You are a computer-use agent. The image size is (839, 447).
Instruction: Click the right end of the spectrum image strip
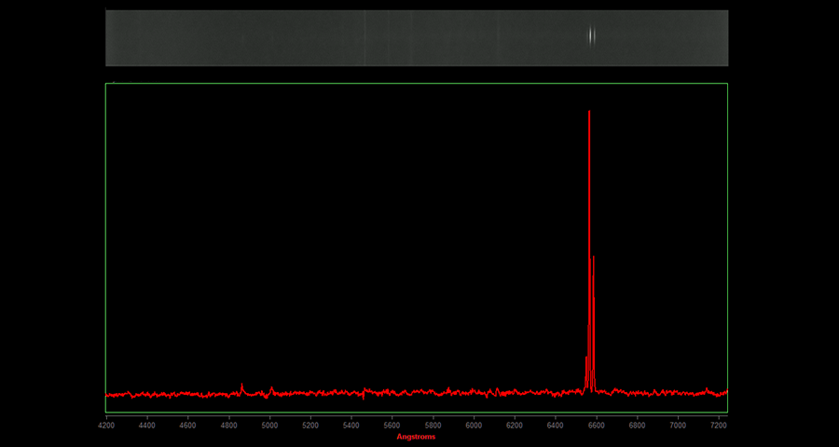point(723,38)
